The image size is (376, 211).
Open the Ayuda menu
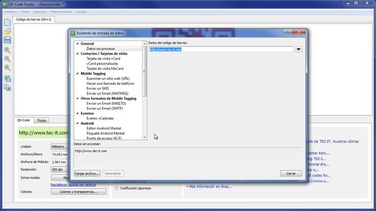(81, 12)
